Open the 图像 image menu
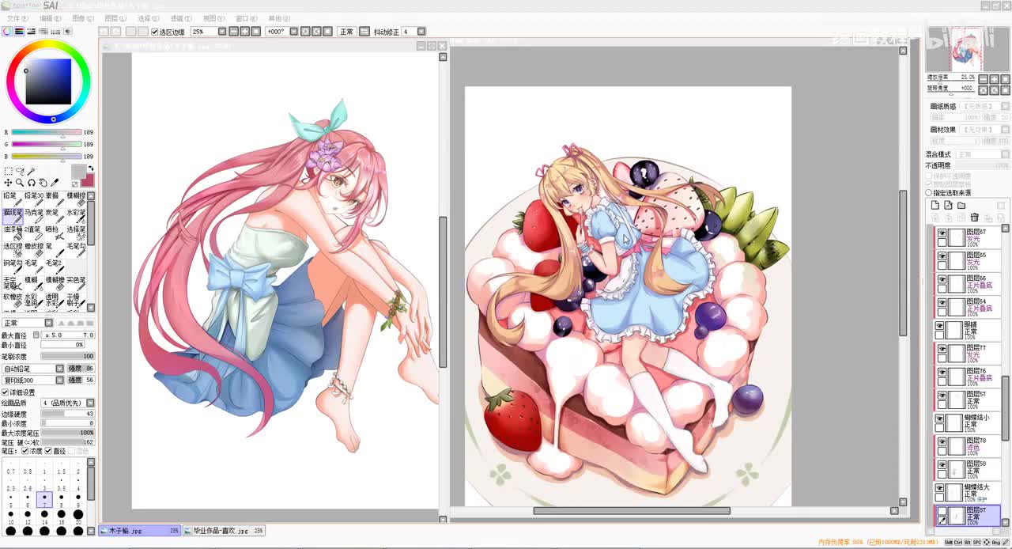Screen dimensions: 1012x549 (83, 18)
